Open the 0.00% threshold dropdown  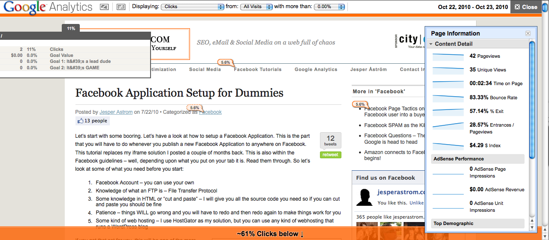click(x=329, y=7)
